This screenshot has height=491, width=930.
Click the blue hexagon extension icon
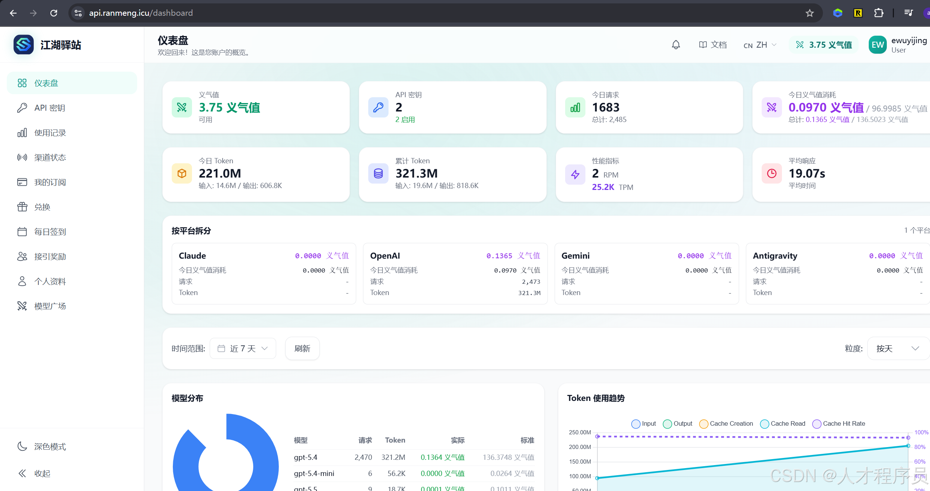[x=838, y=13]
